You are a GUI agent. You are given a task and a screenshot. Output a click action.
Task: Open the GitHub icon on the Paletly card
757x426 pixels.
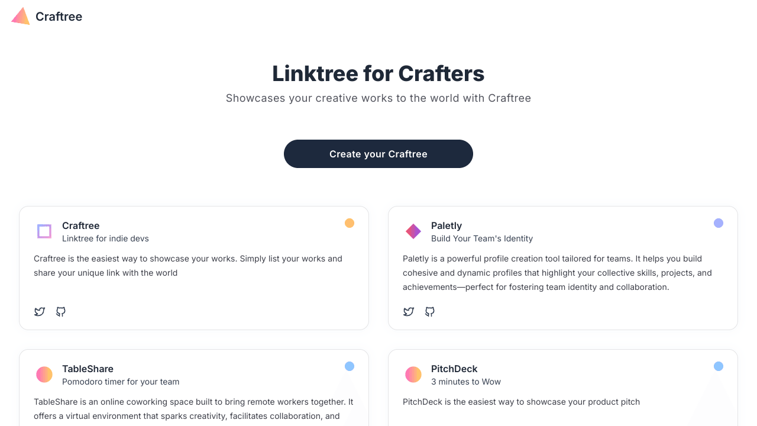pyautogui.click(x=430, y=312)
